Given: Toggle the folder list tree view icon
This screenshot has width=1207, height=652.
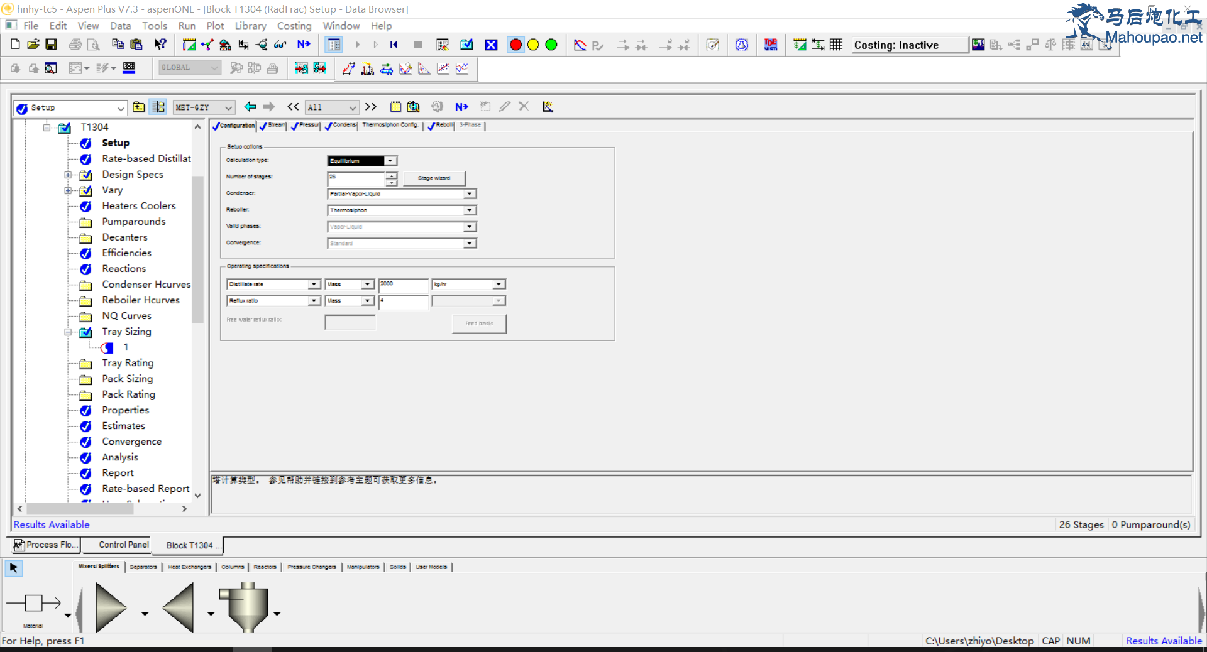Looking at the screenshot, I should tap(159, 107).
